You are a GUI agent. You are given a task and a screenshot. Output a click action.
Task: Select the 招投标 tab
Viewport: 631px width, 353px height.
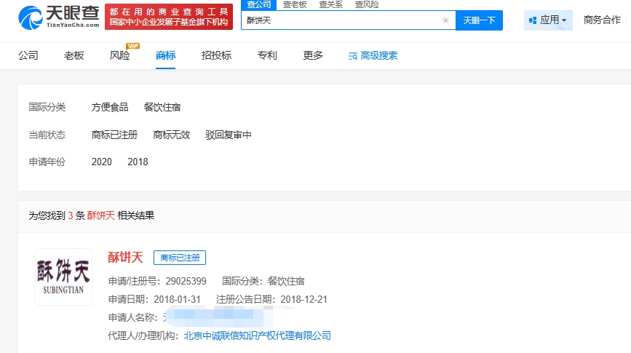[x=216, y=55]
